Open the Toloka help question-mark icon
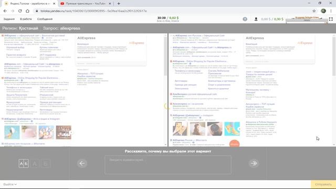 245,19
